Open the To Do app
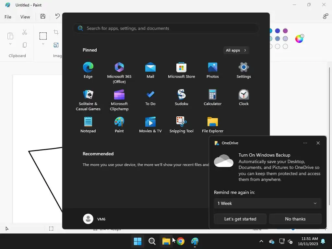Viewport: 332px width, 249px height. tap(150, 98)
